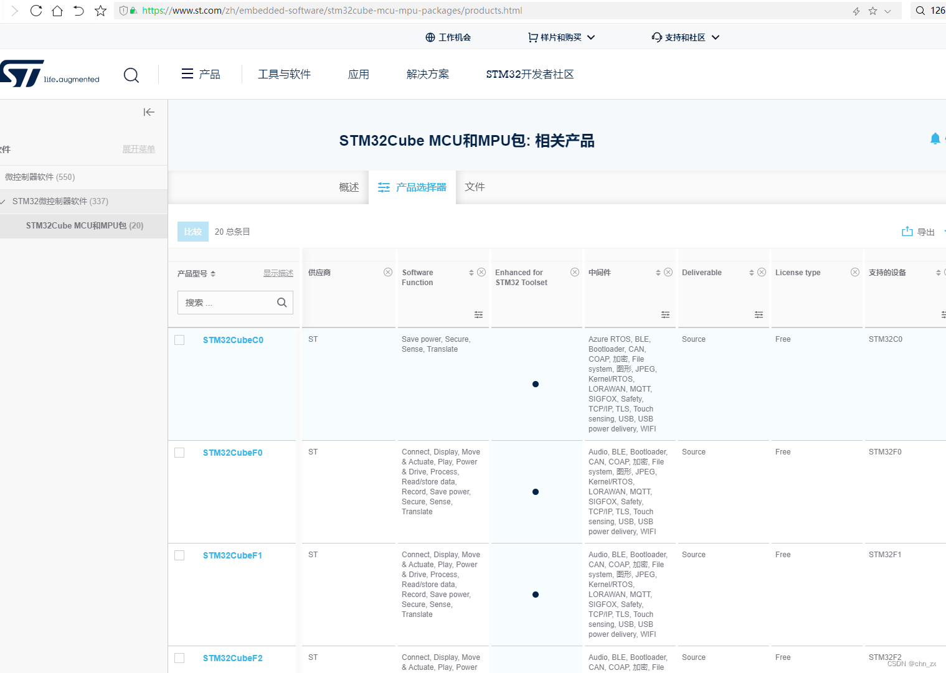Sort by 中间件 column arrows
The height and width of the screenshot is (673, 946).
(658, 273)
